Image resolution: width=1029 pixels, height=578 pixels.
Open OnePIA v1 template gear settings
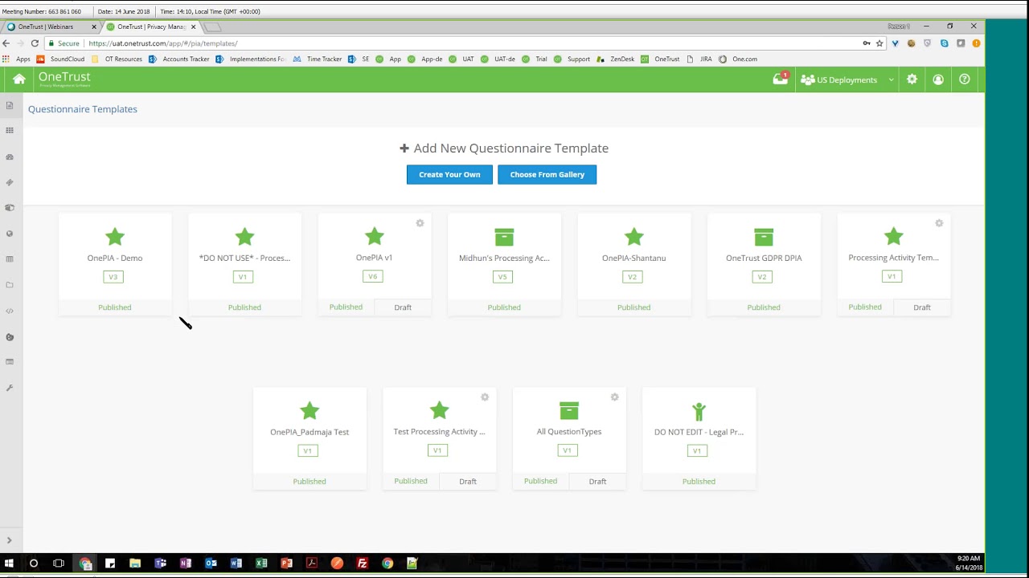point(420,223)
